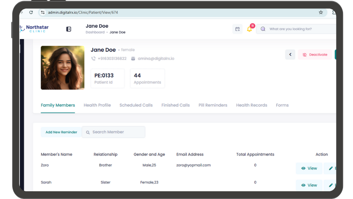This screenshot has width=353, height=199.
Task: Open notifications bell with 11 badge
Action: point(249,29)
